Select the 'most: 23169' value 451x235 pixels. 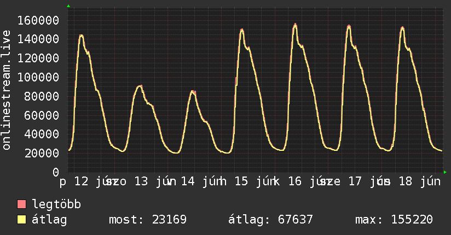[x=148, y=220]
